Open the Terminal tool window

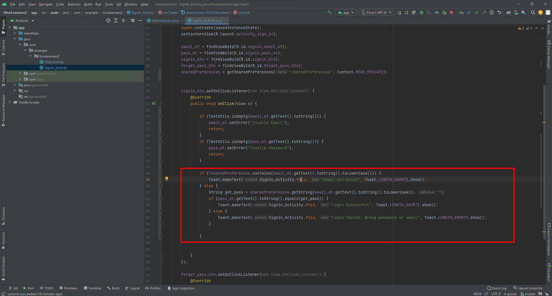coord(93,288)
